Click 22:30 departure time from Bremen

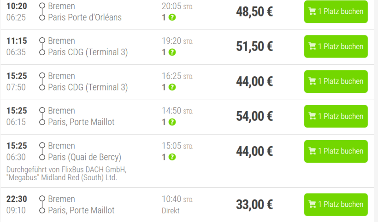point(17,199)
